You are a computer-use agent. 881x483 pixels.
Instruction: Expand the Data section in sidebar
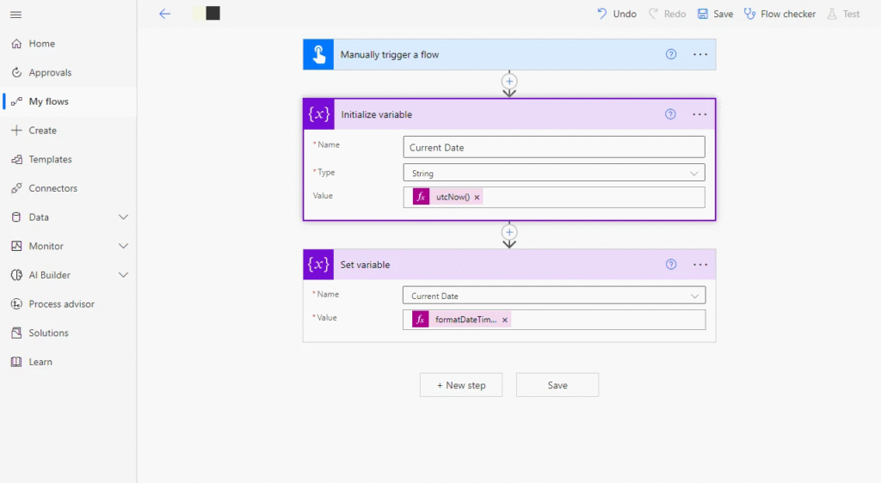(x=123, y=217)
